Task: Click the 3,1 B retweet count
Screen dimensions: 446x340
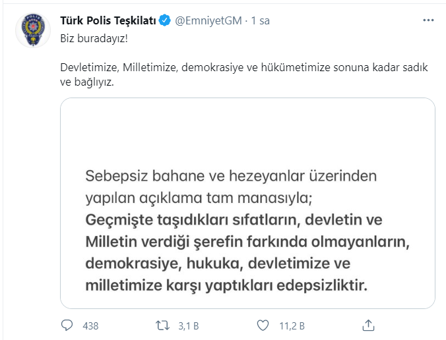Action: (188, 326)
